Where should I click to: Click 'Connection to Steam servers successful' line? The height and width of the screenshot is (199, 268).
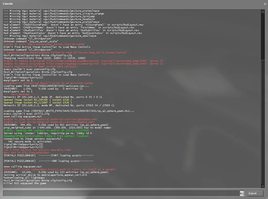(33, 139)
